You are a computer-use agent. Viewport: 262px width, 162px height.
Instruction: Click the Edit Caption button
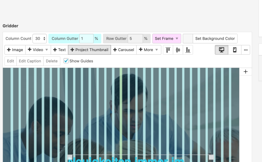[x=30, y=61]
